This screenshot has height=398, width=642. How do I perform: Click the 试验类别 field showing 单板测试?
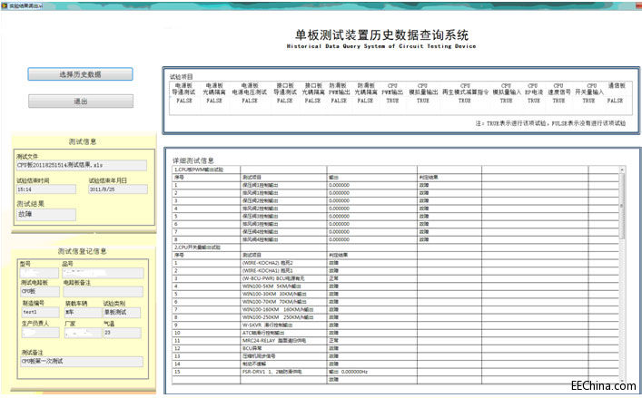tap(122, 312)
